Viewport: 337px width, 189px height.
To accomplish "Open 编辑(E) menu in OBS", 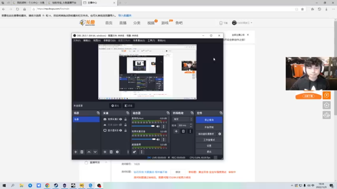I will coord(87,40).
